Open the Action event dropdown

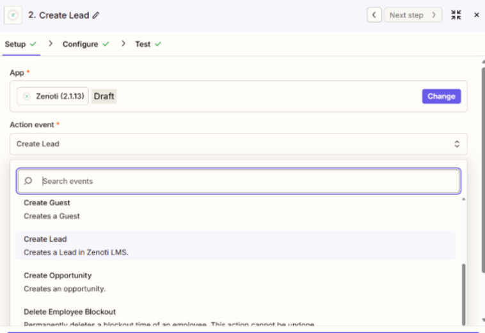click(x=238, y=144)
